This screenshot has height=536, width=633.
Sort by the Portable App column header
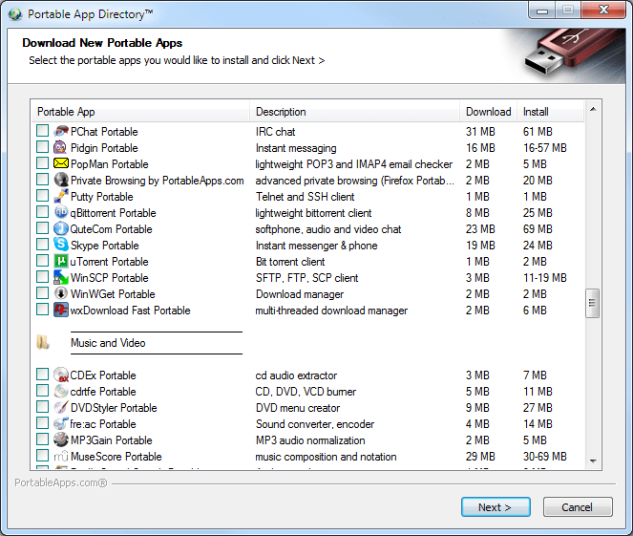141,112
